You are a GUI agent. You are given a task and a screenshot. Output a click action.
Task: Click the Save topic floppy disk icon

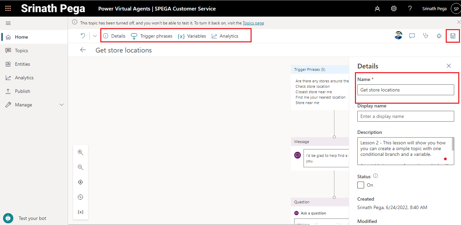[x=453, y=36]
